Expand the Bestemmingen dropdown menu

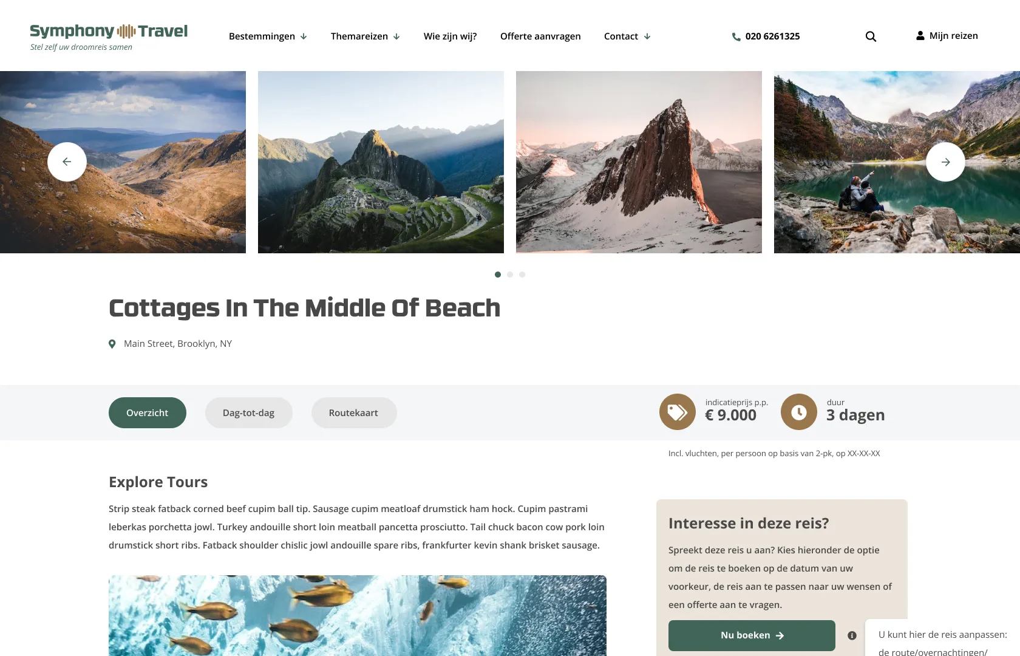[x=268, y=36]
